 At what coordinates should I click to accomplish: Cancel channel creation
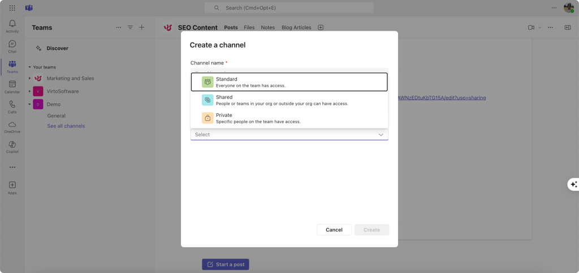pos(334,230)
